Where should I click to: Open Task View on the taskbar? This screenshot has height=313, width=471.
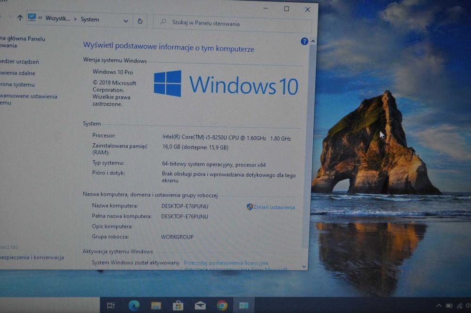pos(111,305)
